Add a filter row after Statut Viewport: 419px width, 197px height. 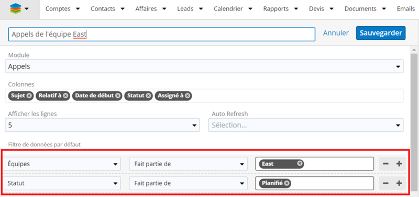click(399, 183)
